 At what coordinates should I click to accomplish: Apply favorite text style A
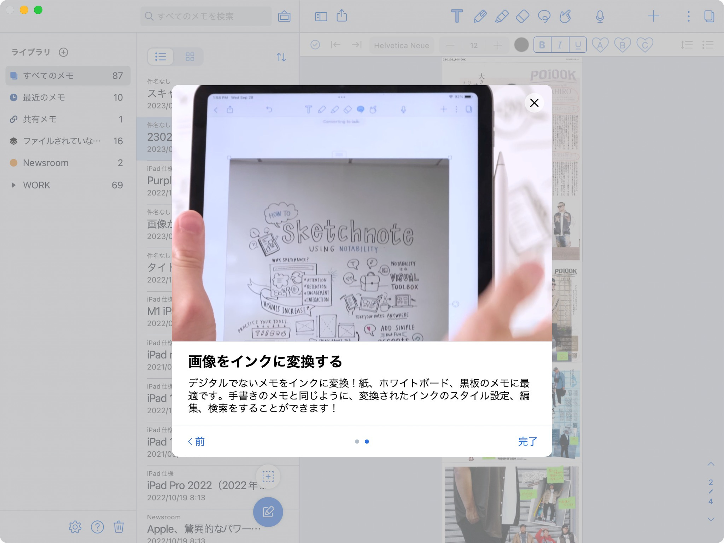click(x=600, y=45)
